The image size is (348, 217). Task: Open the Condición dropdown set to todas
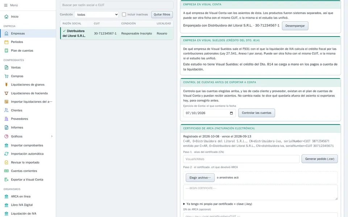[96, 14]
